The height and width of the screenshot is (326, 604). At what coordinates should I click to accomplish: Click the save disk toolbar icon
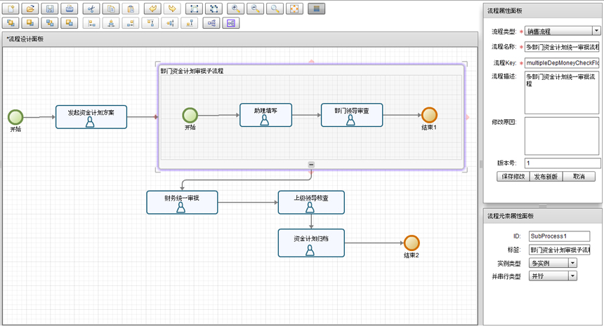click(x=50, y=9)
